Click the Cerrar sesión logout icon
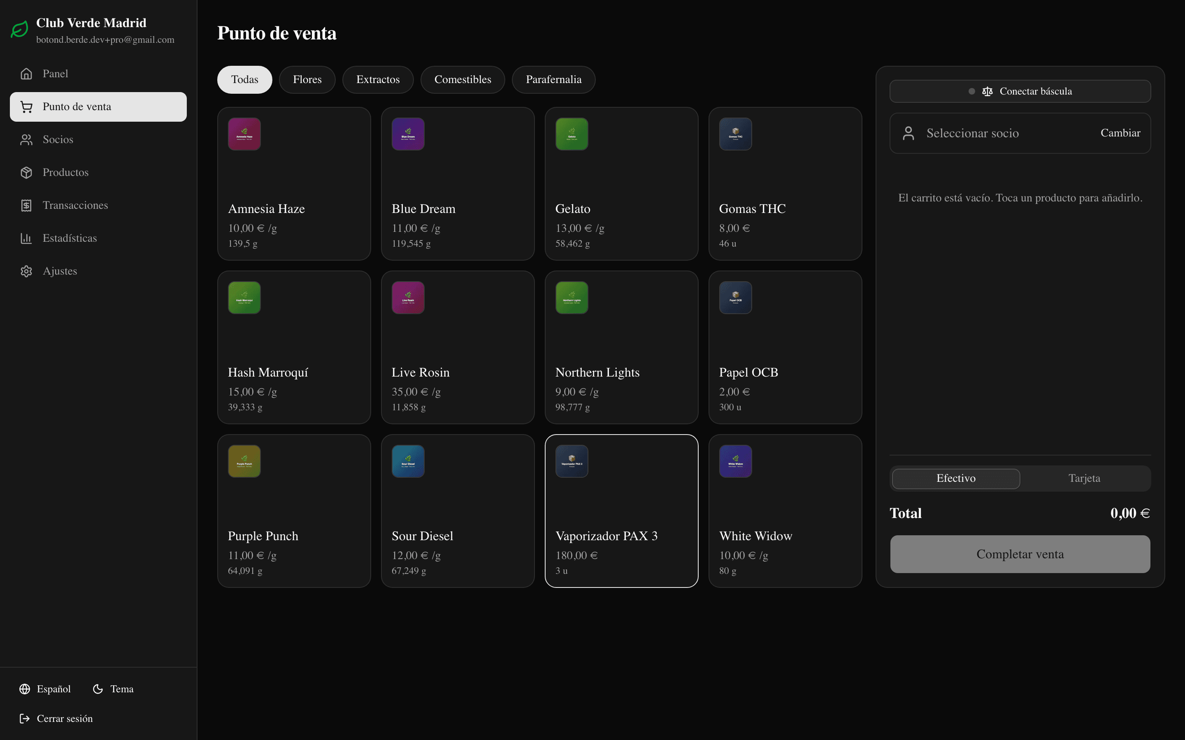The width and height of the screenshot is (1185, 740). tap(25, 719)
